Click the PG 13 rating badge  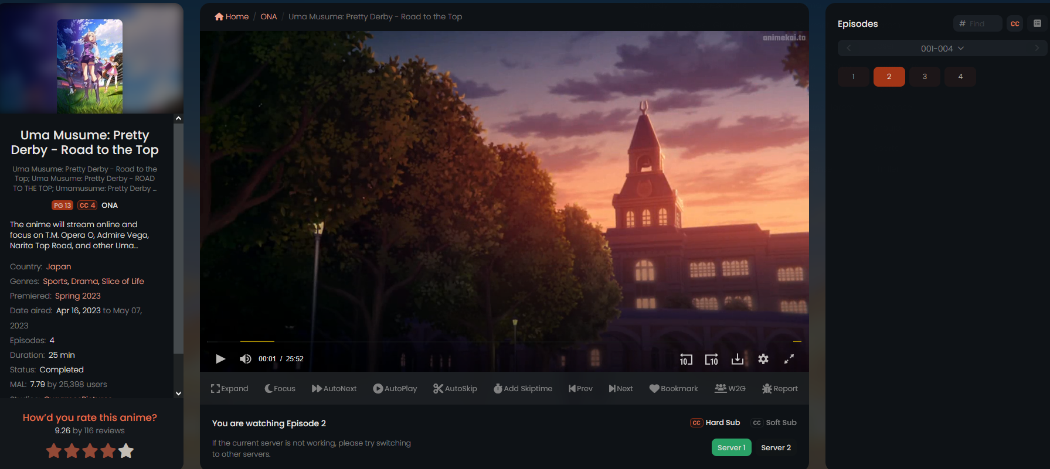(62, 206)
